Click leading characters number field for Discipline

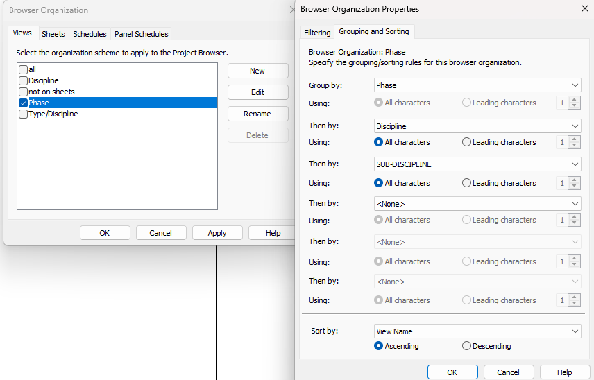563,142
